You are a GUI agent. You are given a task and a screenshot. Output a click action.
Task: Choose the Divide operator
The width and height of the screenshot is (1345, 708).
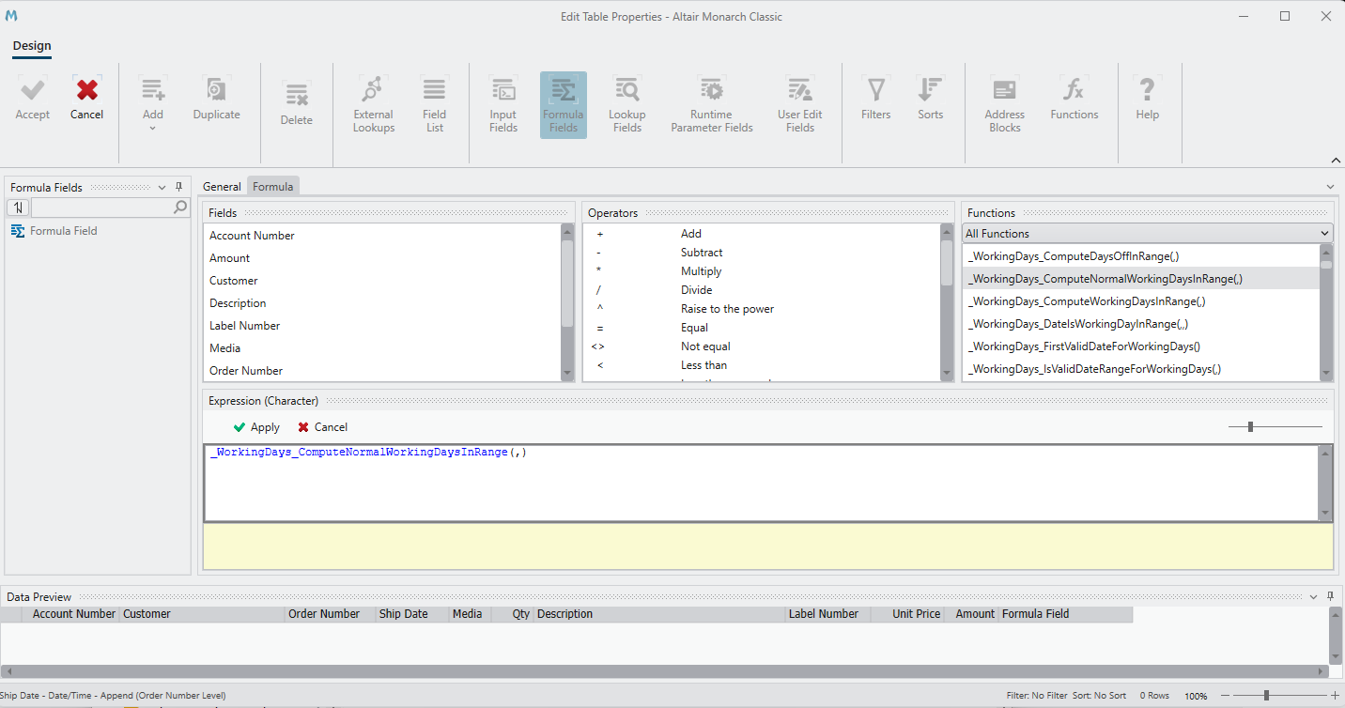point(696,290)
